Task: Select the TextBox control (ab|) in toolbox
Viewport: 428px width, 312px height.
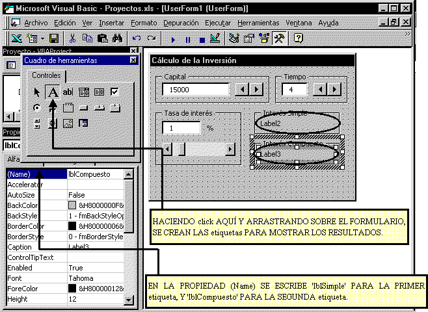Action: [68, 92]
